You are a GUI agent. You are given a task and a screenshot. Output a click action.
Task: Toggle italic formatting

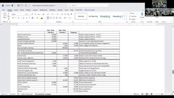(x=16, y=18)
